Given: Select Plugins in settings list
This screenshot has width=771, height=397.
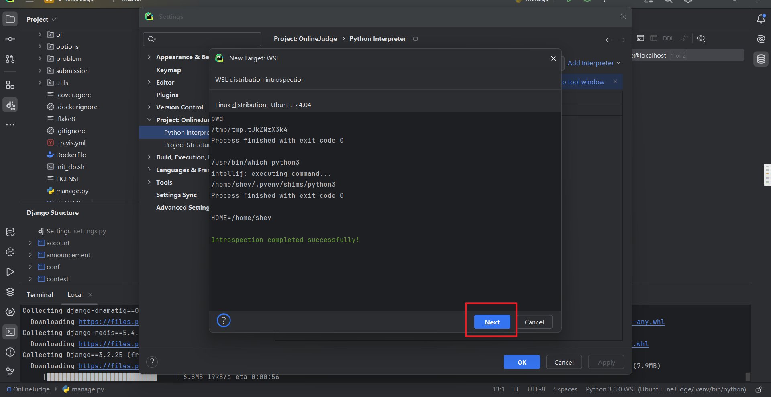Looking at the screenshot, I should pos(167,95).
